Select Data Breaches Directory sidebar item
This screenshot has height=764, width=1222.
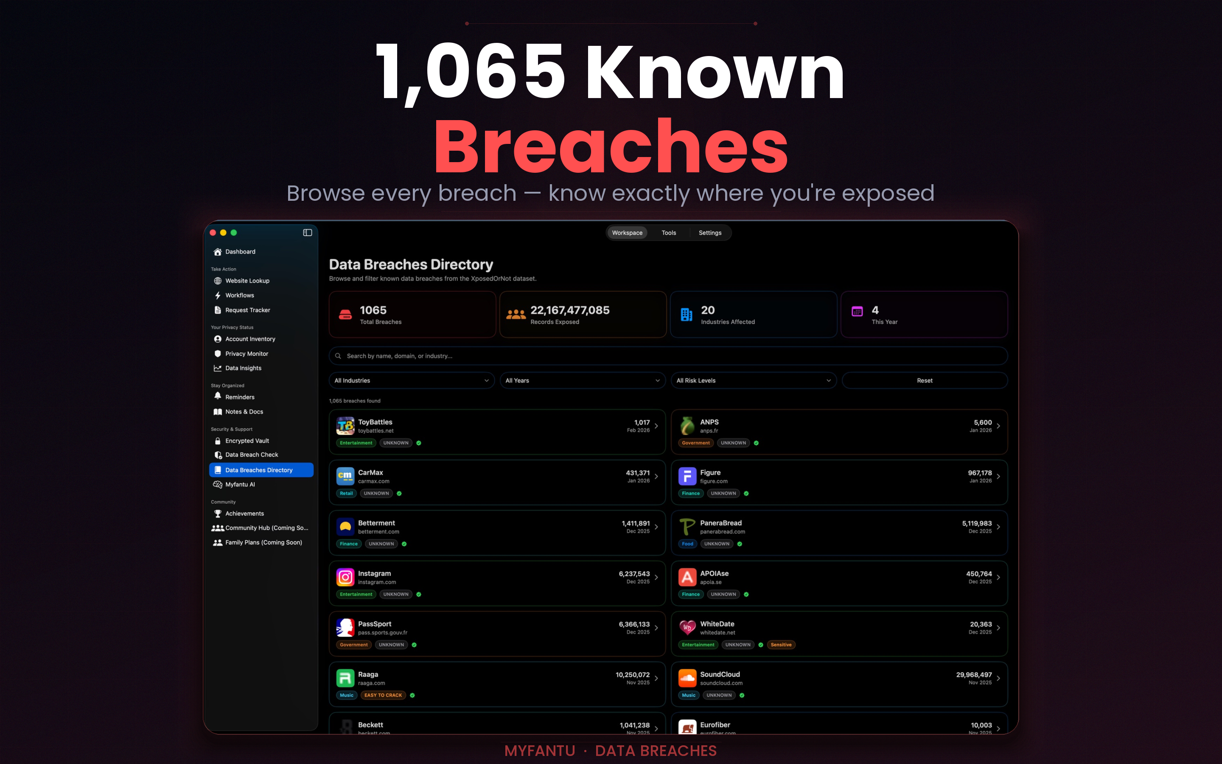(261, 470)
